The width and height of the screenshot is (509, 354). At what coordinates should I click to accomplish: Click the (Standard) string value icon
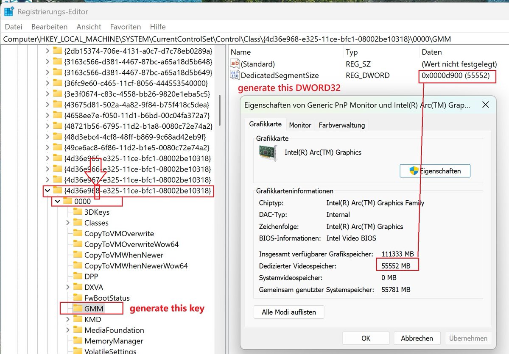click(235, 64)
